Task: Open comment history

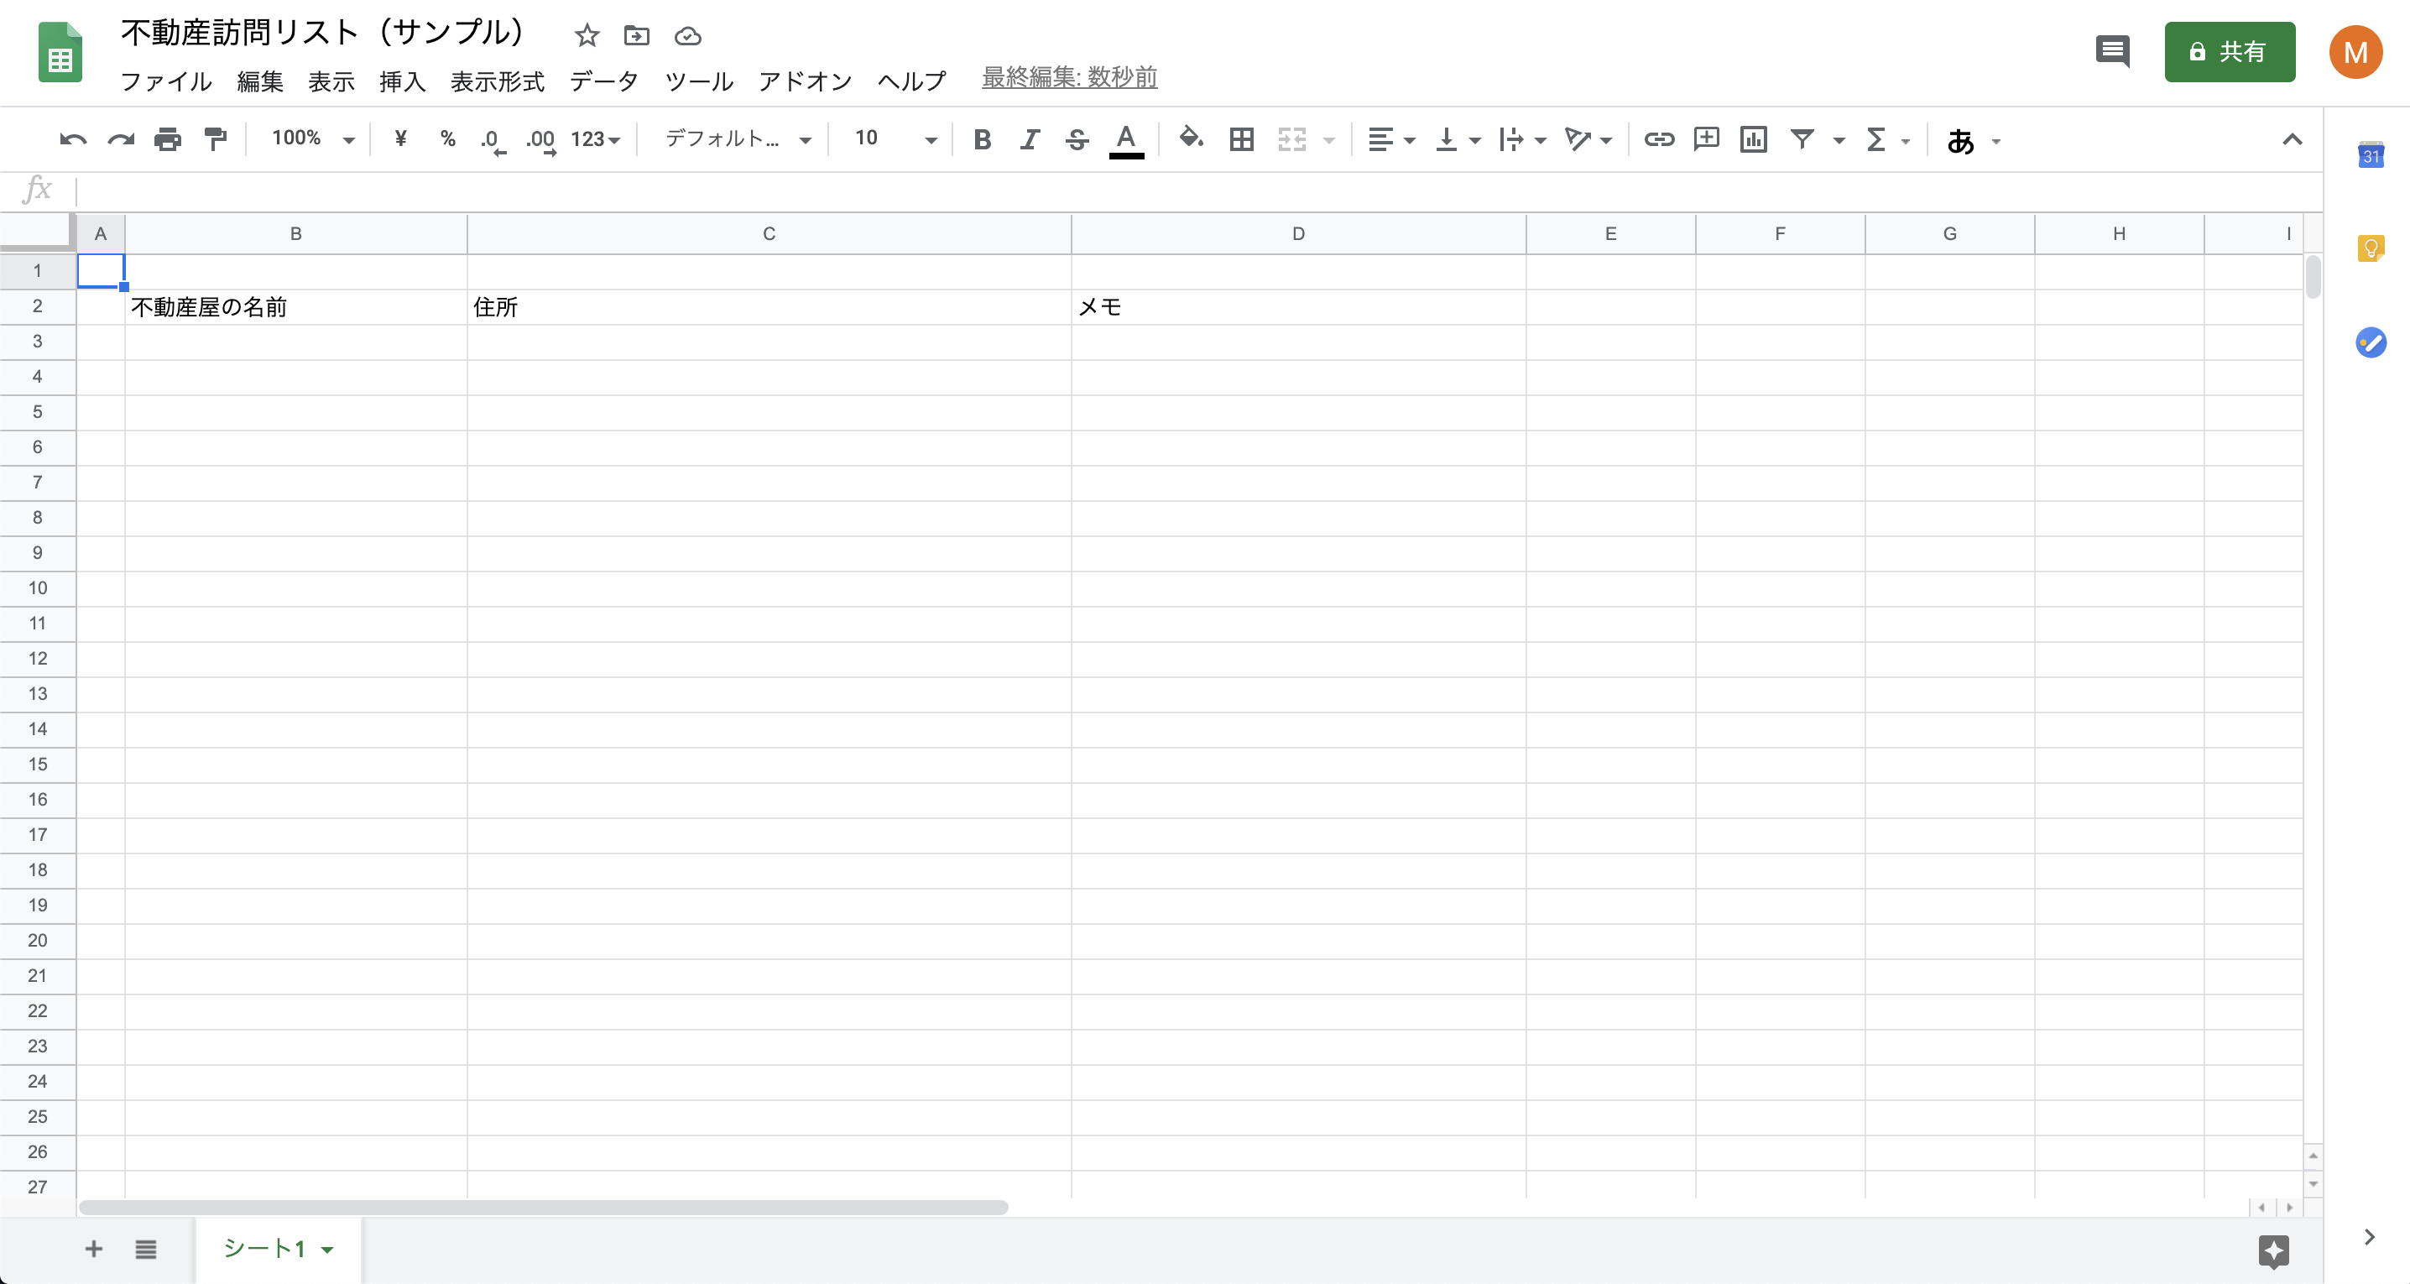Action: pos(2112,51)
